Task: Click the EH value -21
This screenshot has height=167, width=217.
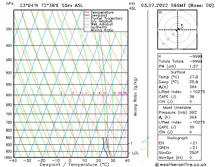Action: coord(193,143)
